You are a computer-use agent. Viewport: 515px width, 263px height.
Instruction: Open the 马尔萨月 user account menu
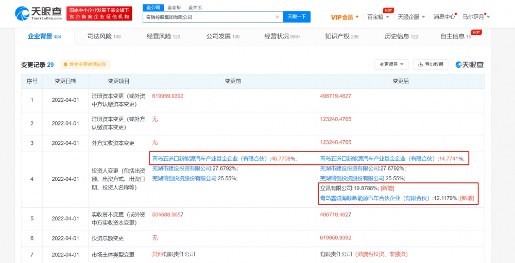pyautogui.click(x=476, y=17)
